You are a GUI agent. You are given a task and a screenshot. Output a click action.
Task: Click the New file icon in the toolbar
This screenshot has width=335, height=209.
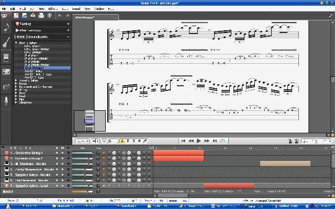pyautogui.click(x=16, y=15)
